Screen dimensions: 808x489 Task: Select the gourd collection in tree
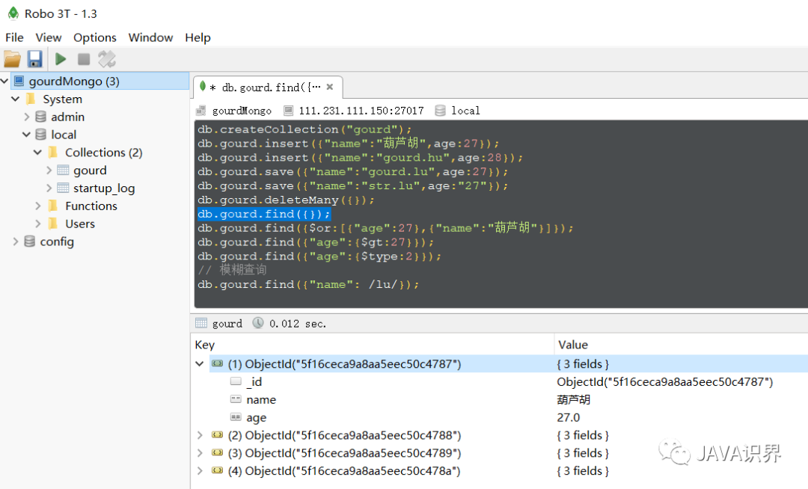(x=90, y=170)
